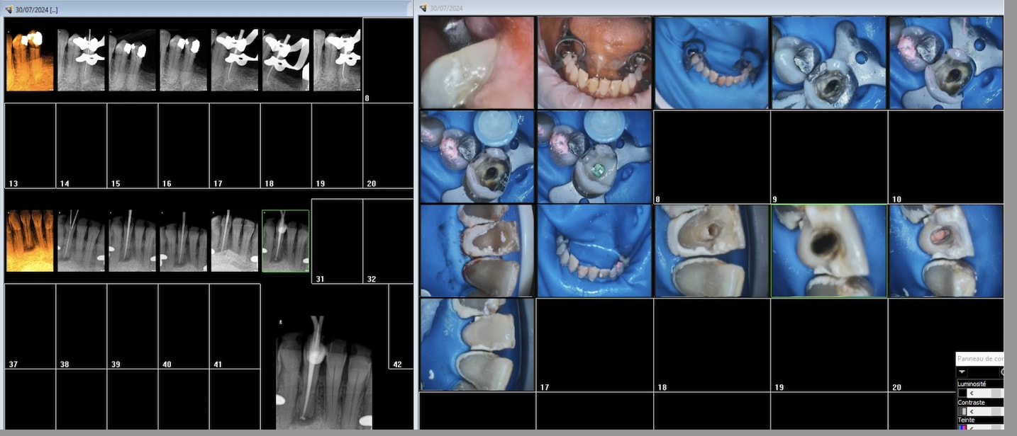The width and height of the screenshot is (1017, 436).
Task: Click the black Luminosité icon
Action: tap(962, 393)
